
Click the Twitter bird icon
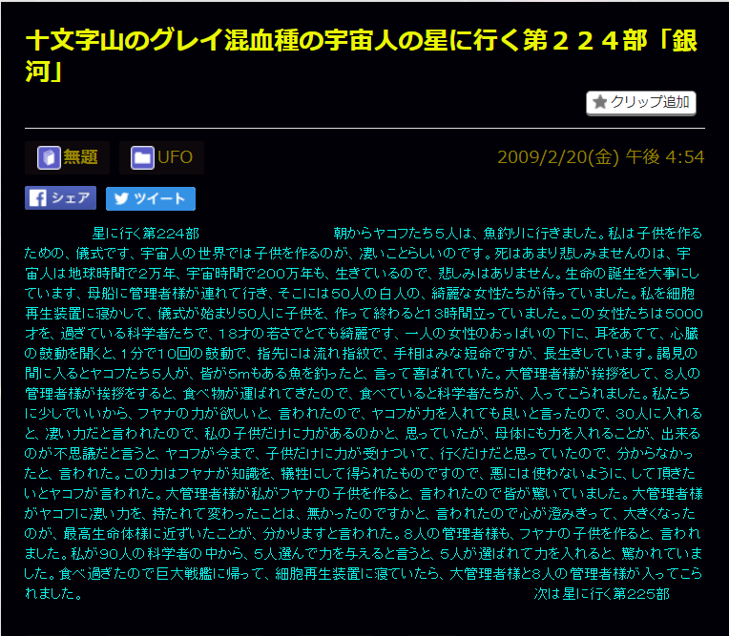coord(119,198)
